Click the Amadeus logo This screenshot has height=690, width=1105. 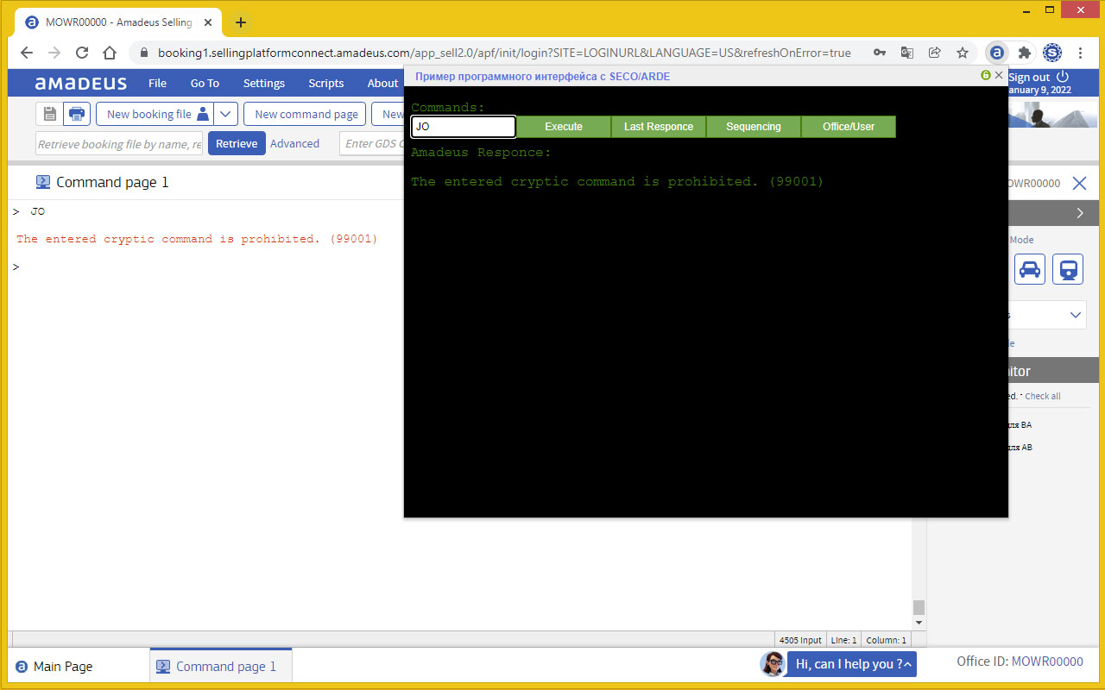(81, 83)
